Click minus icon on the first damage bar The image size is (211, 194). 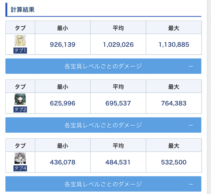click(x=191, y=66)
